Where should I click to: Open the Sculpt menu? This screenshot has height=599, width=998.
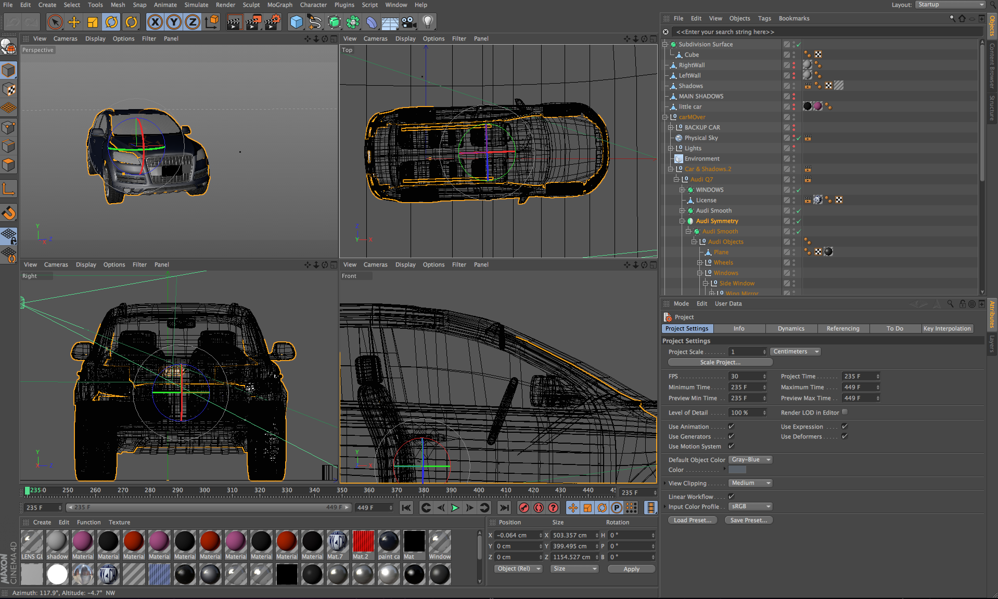click(x=251, y=5)
